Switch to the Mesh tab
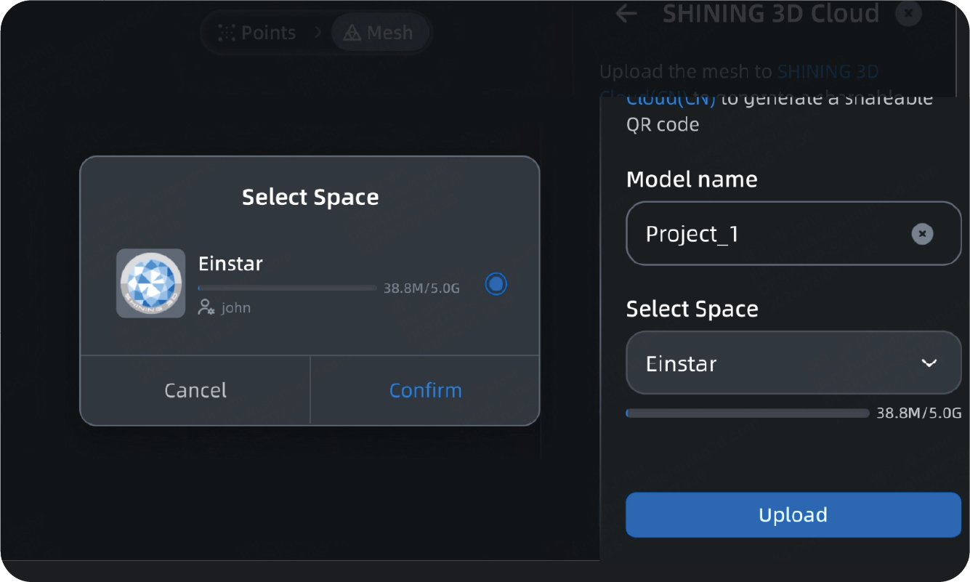This screenshot has height=582, width=970. pyautogui.click(x=379, y=32)
